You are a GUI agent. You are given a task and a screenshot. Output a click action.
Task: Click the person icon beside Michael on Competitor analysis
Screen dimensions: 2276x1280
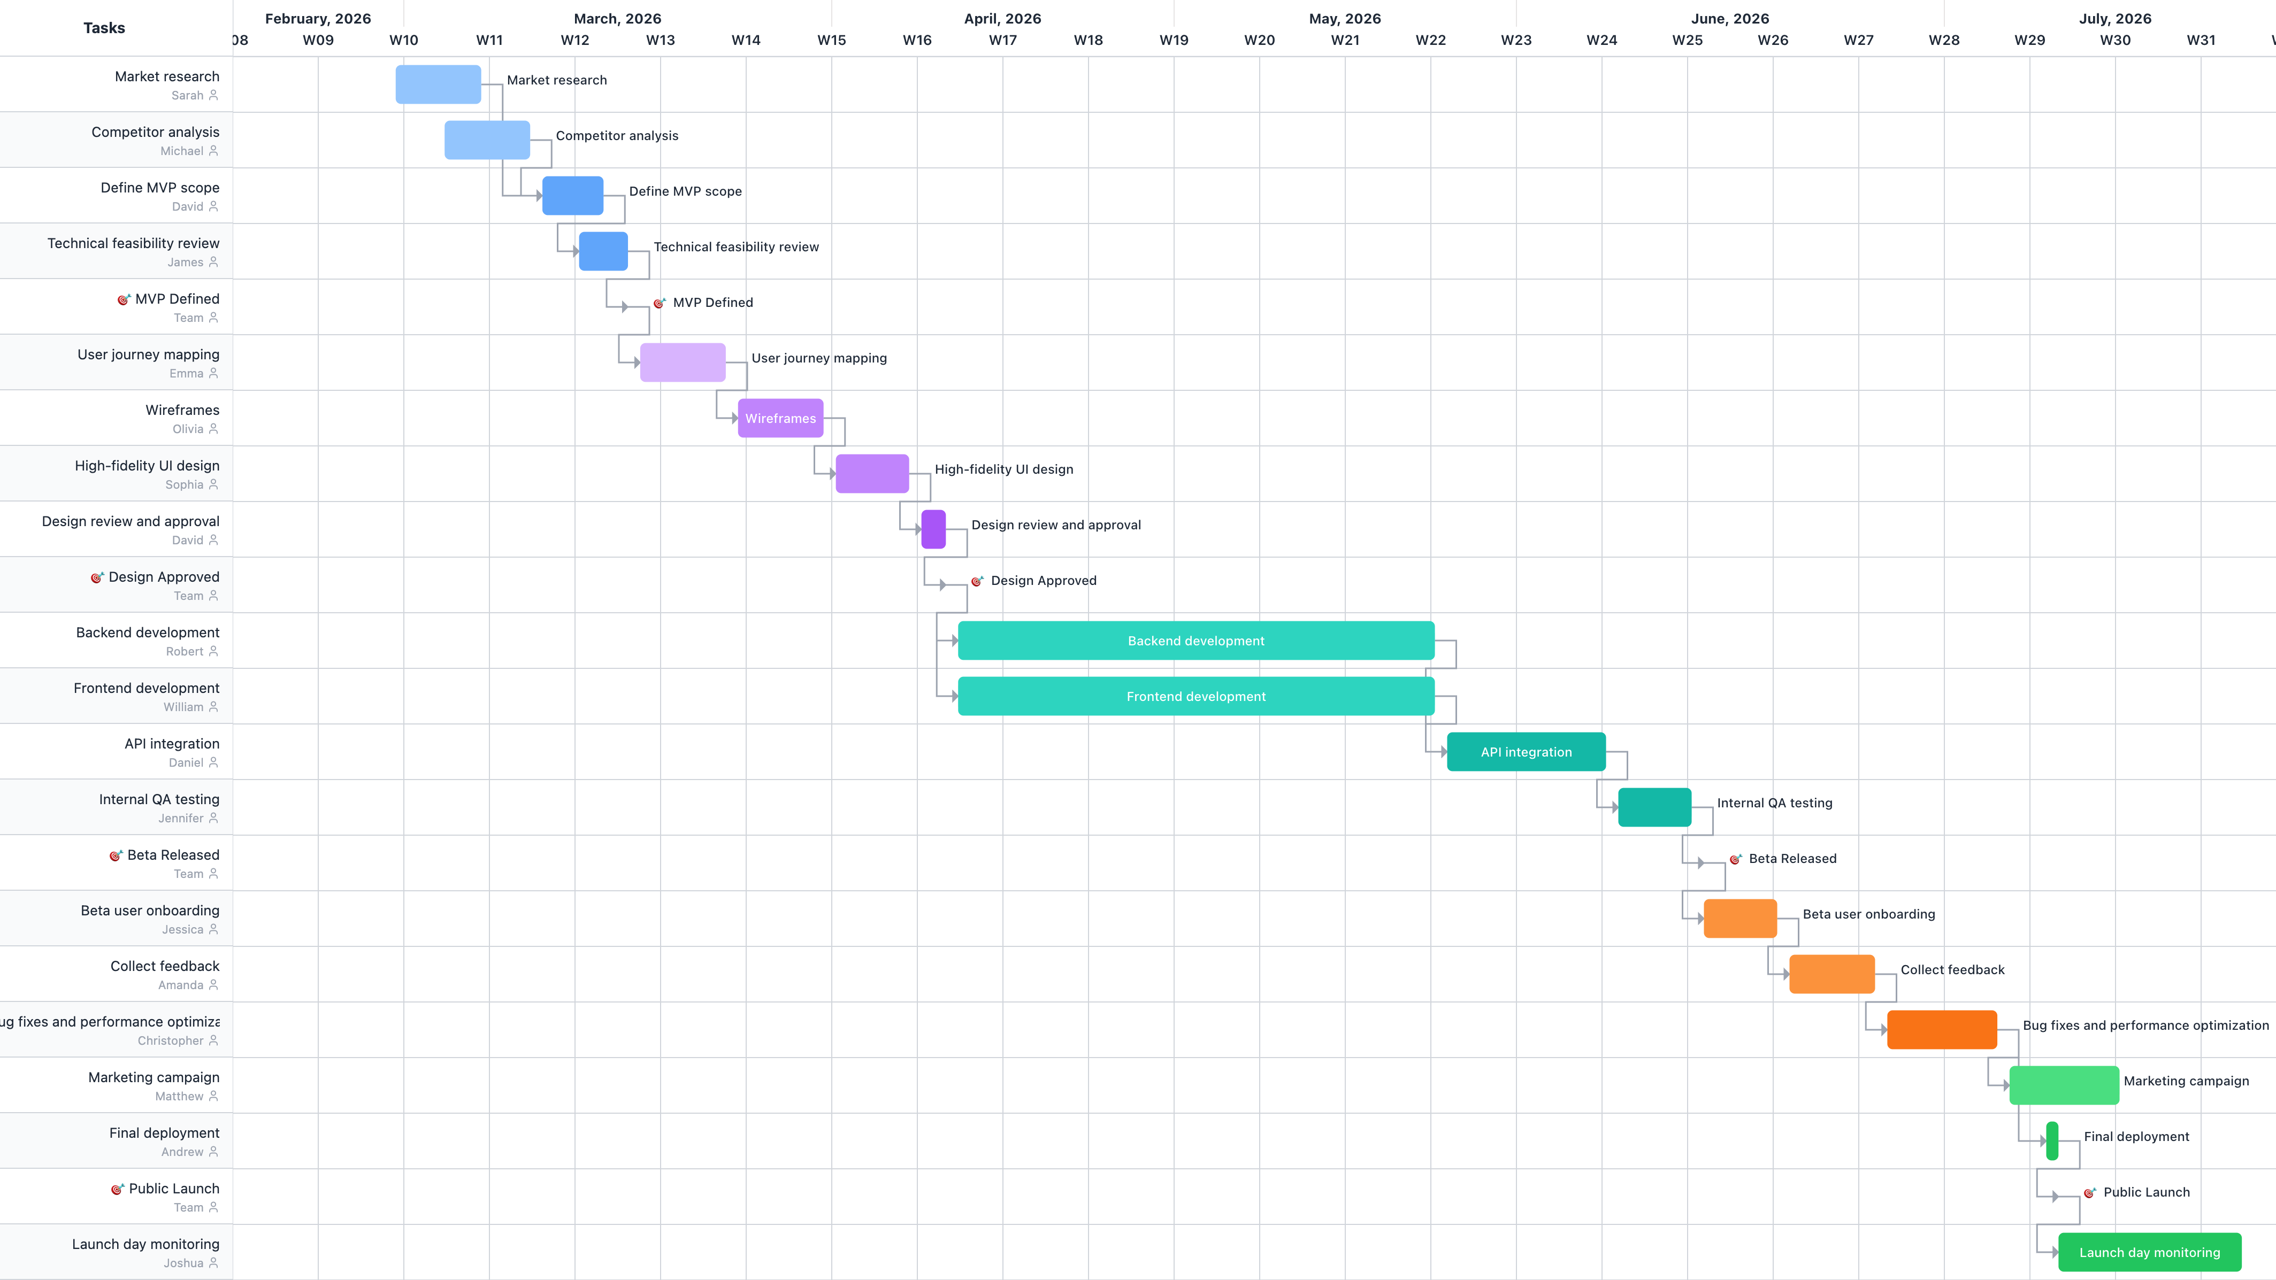(x=213, y=151)
